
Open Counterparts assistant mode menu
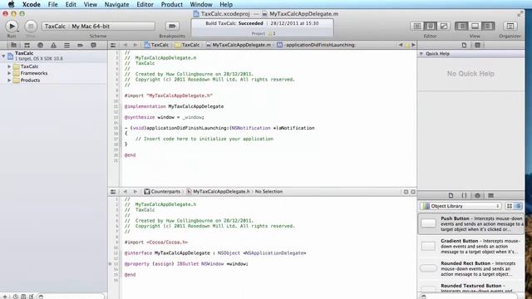click(162, 192)
